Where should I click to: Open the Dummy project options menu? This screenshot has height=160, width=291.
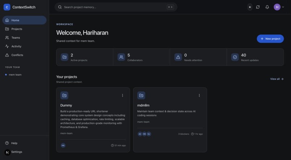122,95
